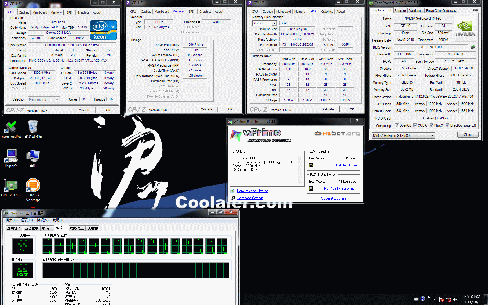Click OK in the first CPU-Z window
This screenshot has height=305, width=488.
[108, 110]
